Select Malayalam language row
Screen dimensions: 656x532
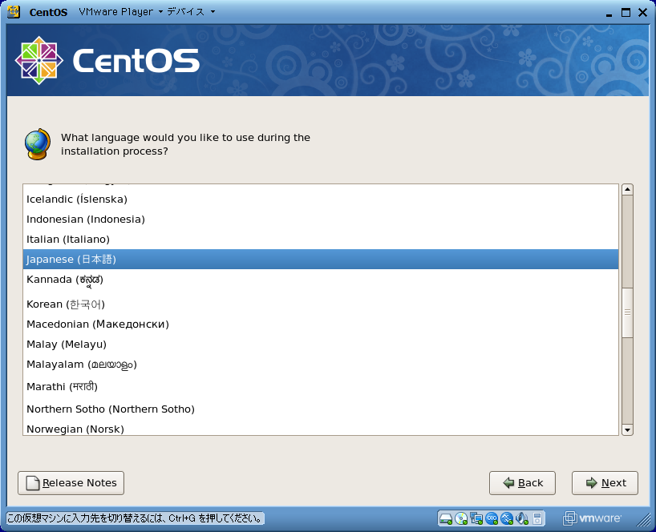click(321, 365)
